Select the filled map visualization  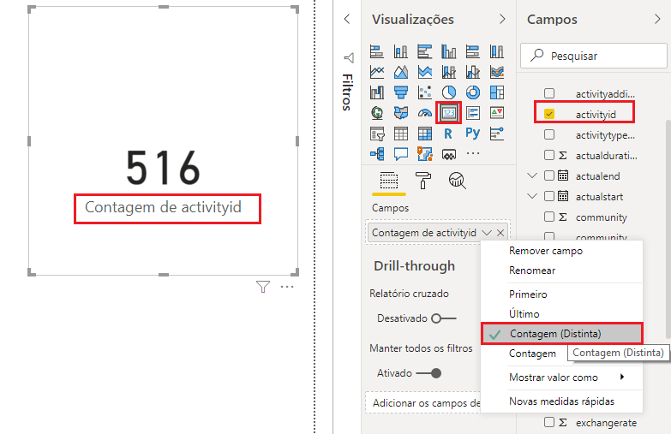coord(400,113)
